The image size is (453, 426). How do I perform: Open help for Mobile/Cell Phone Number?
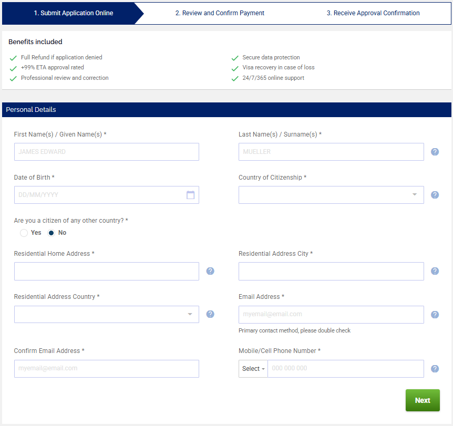coord(435,369)
